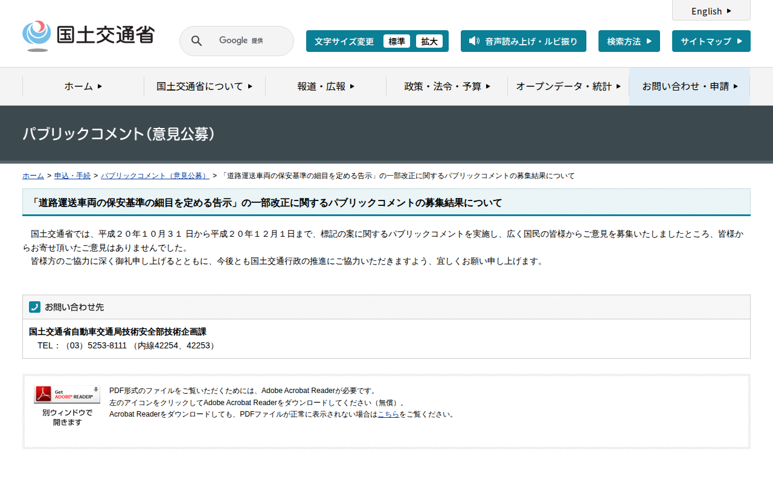Image resolution: width=773 pixels, height=483 pixels.
Task: Click the search magnifier icon
Action: [196, 40]
